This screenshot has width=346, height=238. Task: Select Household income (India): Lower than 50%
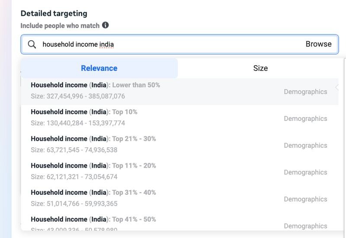click(x=96, y=85)
